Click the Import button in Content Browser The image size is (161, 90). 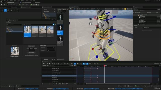(x=64, y=9)
